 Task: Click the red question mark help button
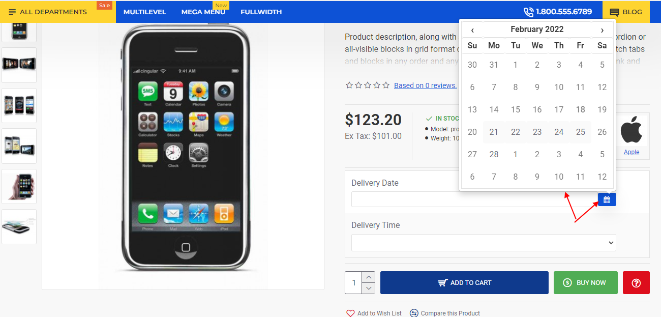click(636, 282)
